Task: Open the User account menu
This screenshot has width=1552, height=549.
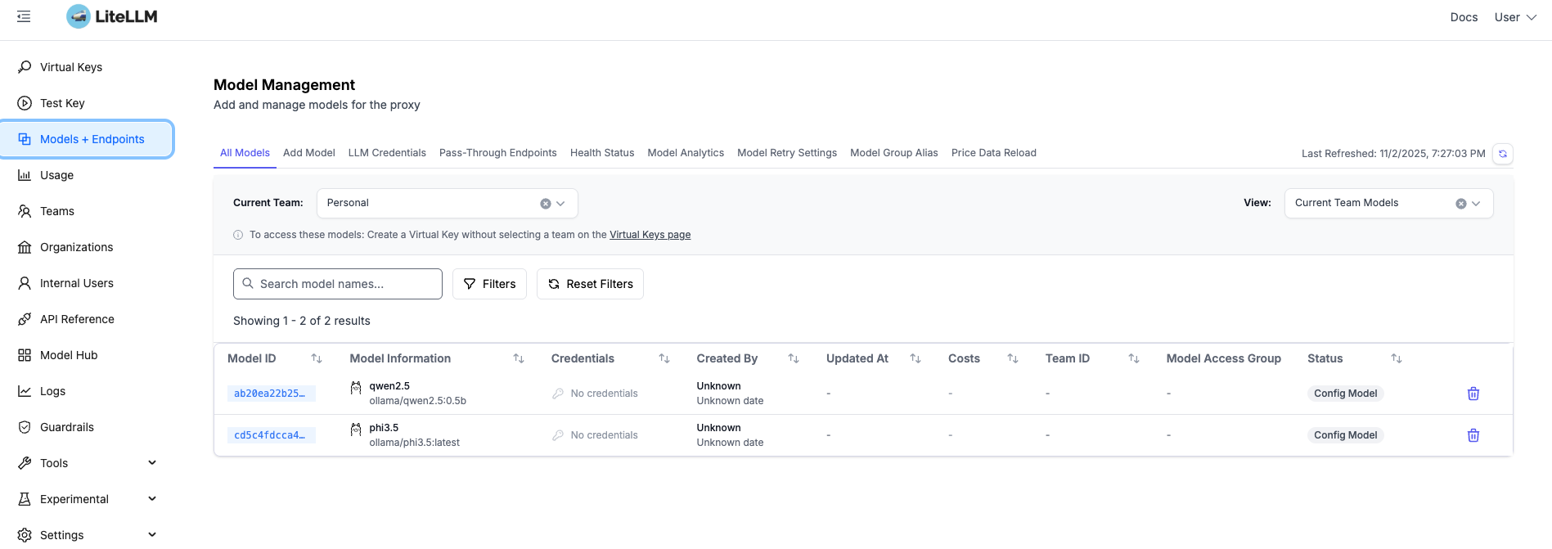Action: (x=1514, y=17)
